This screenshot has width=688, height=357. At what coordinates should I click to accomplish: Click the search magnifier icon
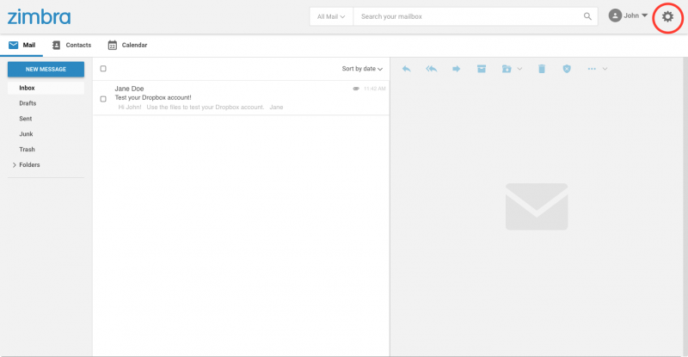587,16
